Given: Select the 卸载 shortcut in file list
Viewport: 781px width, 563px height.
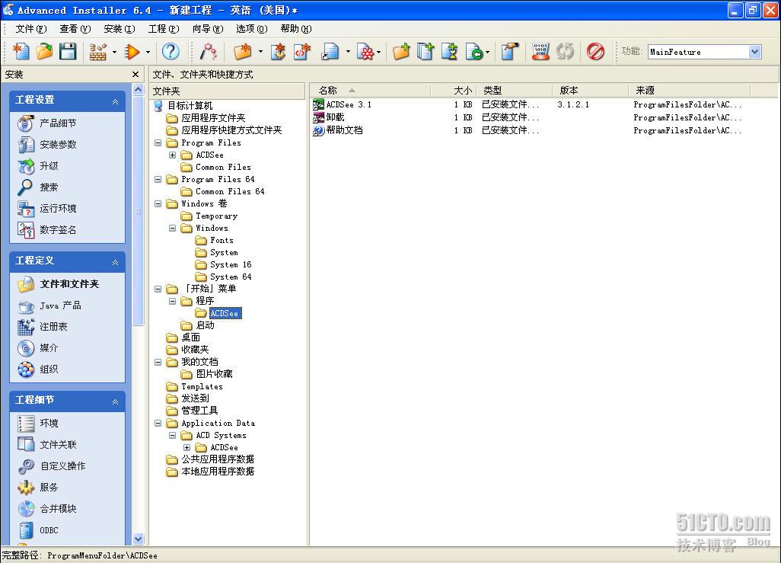Looking at the screenshot, I should pyautogui.click(x=329, y=117).
